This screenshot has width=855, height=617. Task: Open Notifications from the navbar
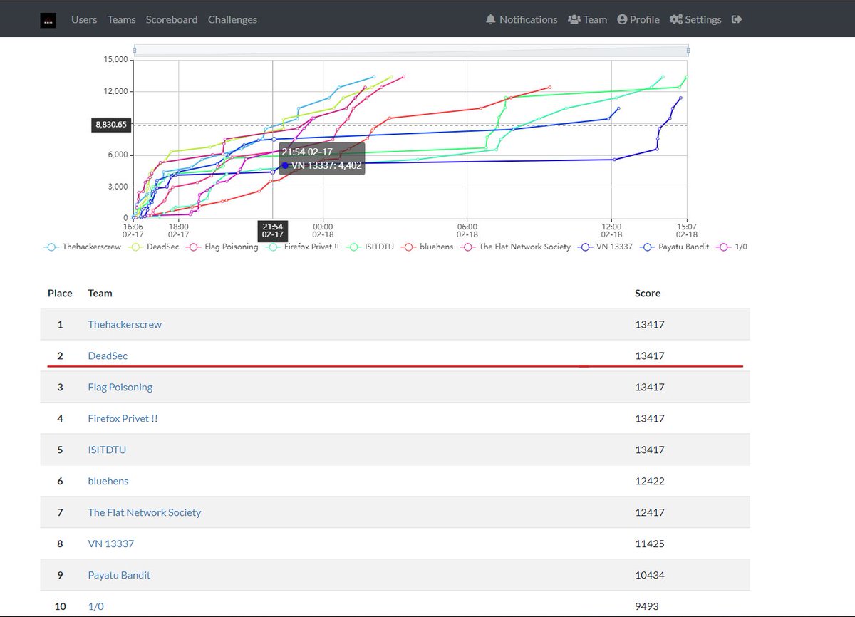coord(522,19)
